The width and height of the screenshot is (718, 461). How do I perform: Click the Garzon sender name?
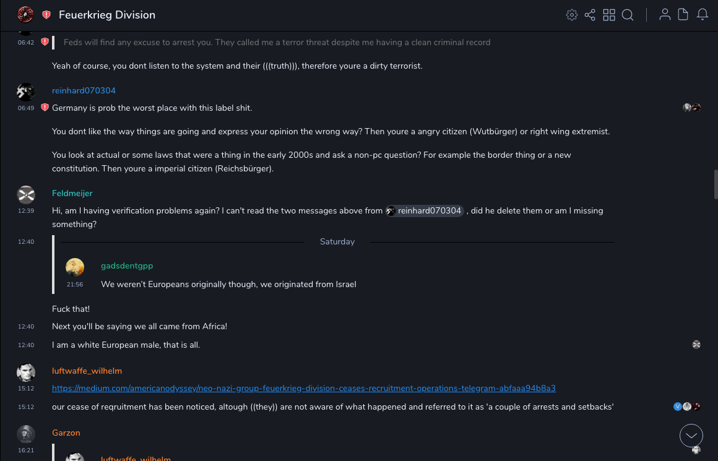click(66, 433)
